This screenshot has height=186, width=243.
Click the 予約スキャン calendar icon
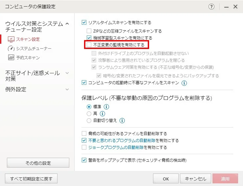click(x=11, y=58)
